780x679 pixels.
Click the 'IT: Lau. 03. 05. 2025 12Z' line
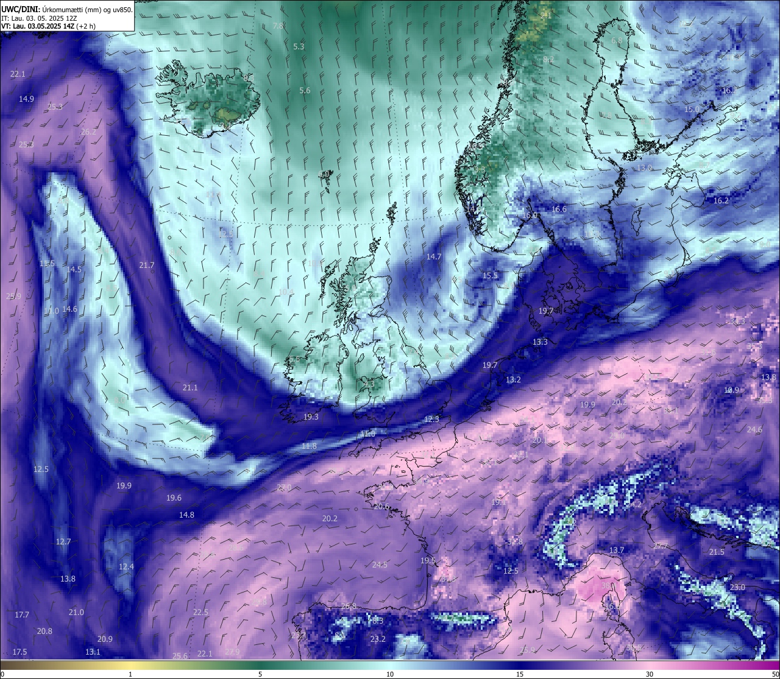[x=39, y=18]
